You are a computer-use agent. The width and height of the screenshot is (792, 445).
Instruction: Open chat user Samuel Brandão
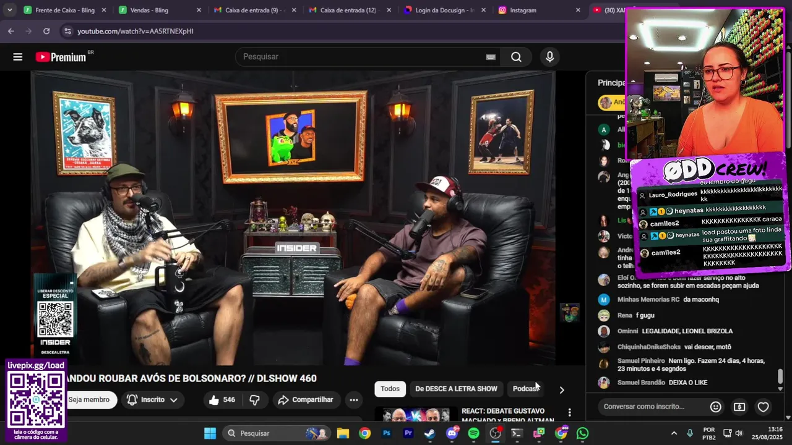[x=641, y=383]
